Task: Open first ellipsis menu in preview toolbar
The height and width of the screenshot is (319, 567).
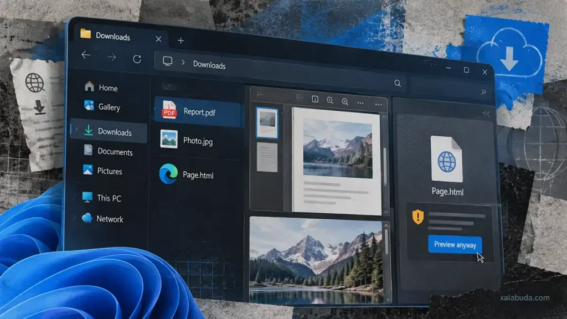Action: tap(360, 103)
